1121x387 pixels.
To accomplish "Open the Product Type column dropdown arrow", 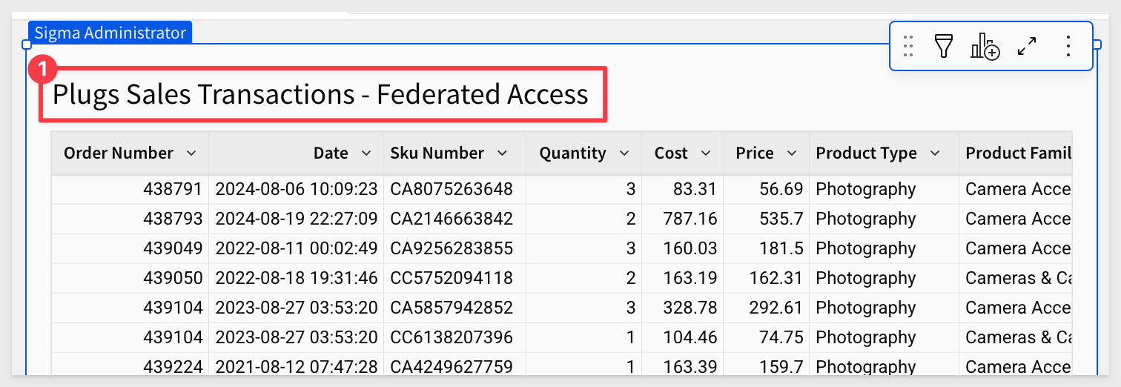I will pyautogui.click(x=935, y=153).
